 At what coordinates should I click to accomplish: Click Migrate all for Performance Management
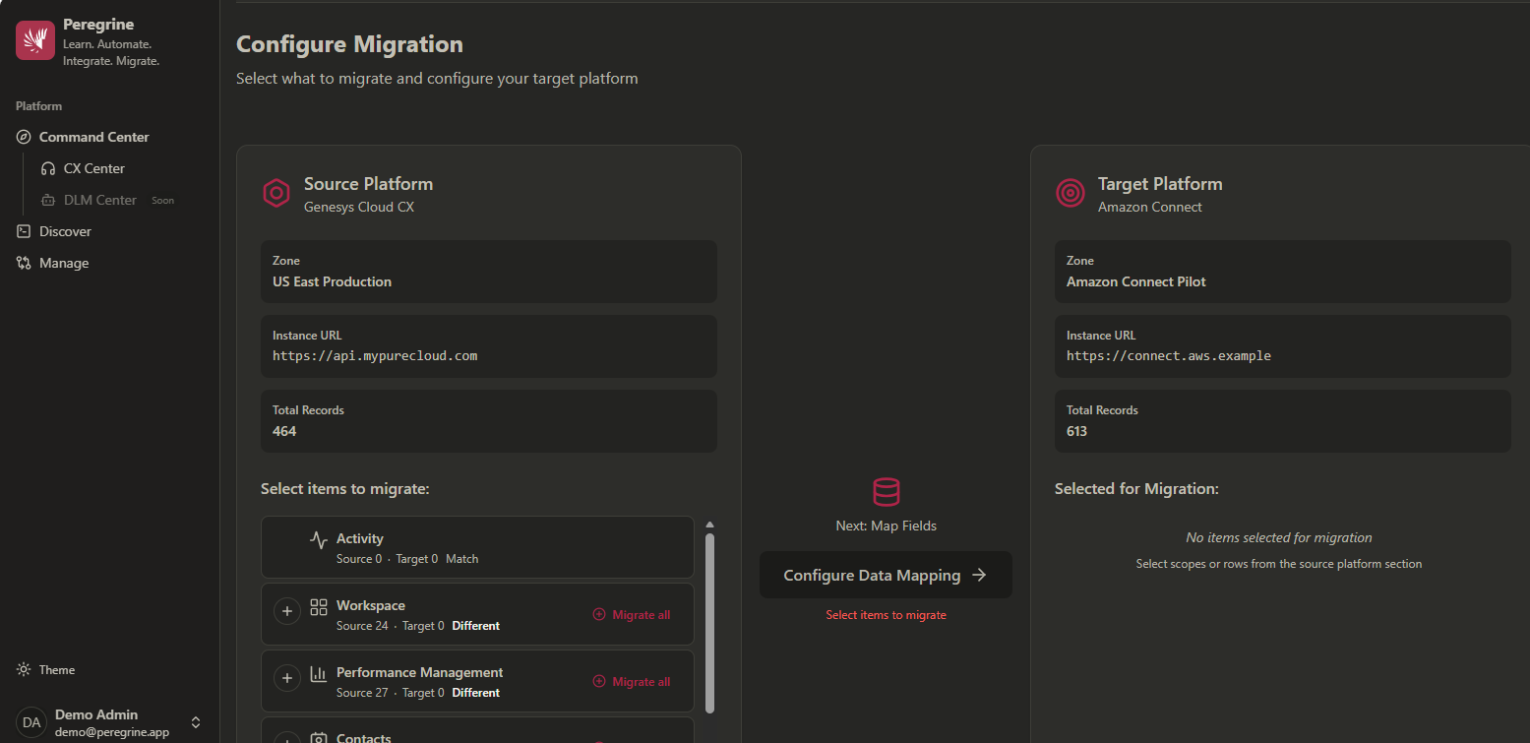tap(632, 681)
